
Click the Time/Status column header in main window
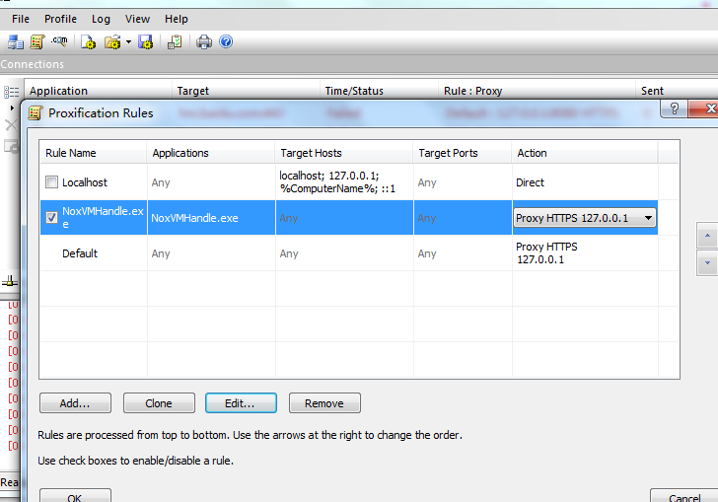click(379, 91)
